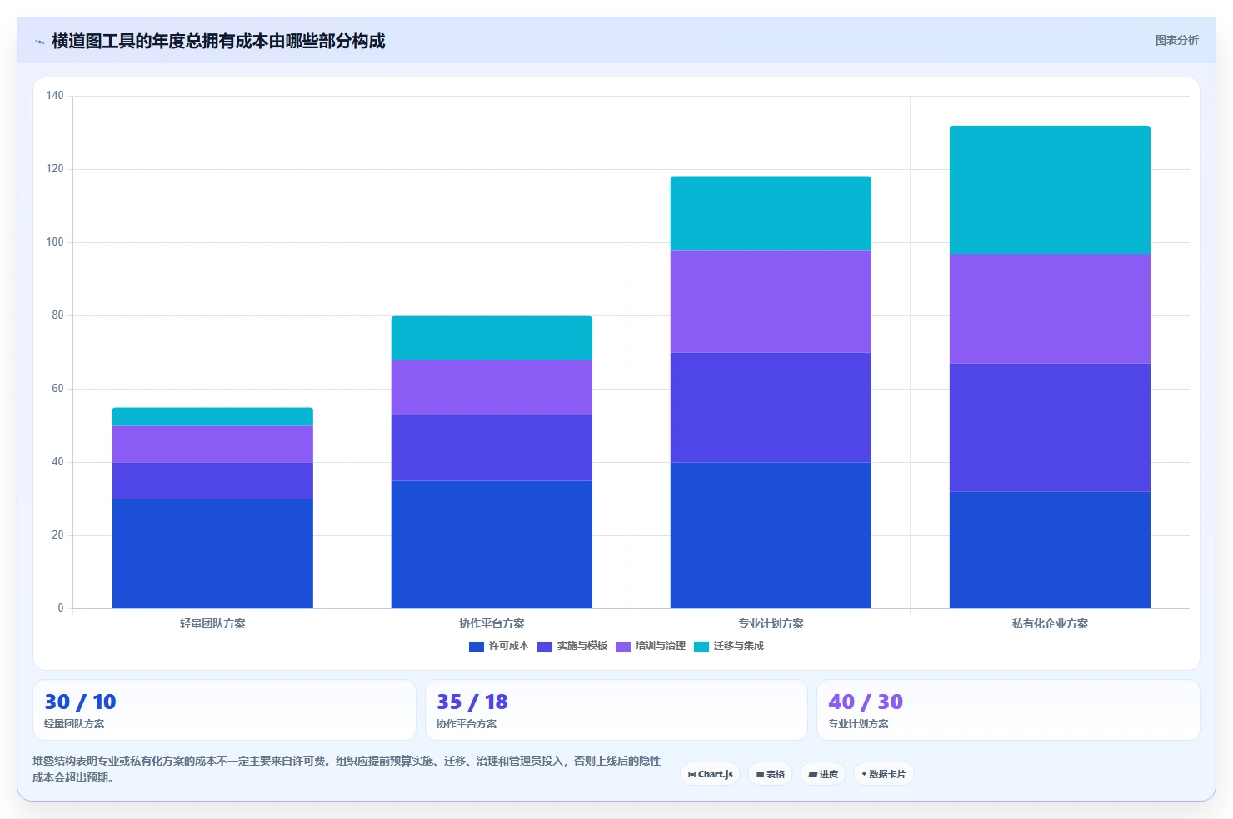The height and width of the screenshot is (819, 1233).
Task: Select the 实施与模板 segment of the 专业计划方案 bar
Action: coord(771,407)
